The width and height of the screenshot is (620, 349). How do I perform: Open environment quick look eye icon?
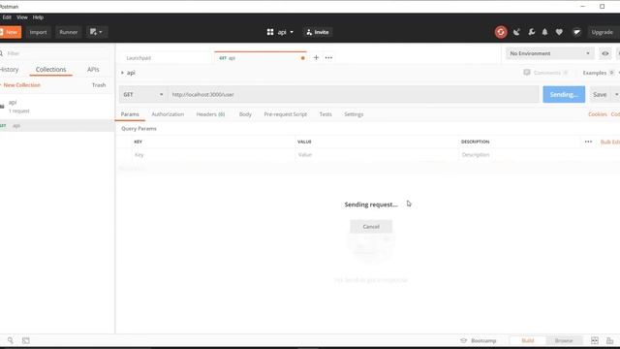click(x=604, y=53)
